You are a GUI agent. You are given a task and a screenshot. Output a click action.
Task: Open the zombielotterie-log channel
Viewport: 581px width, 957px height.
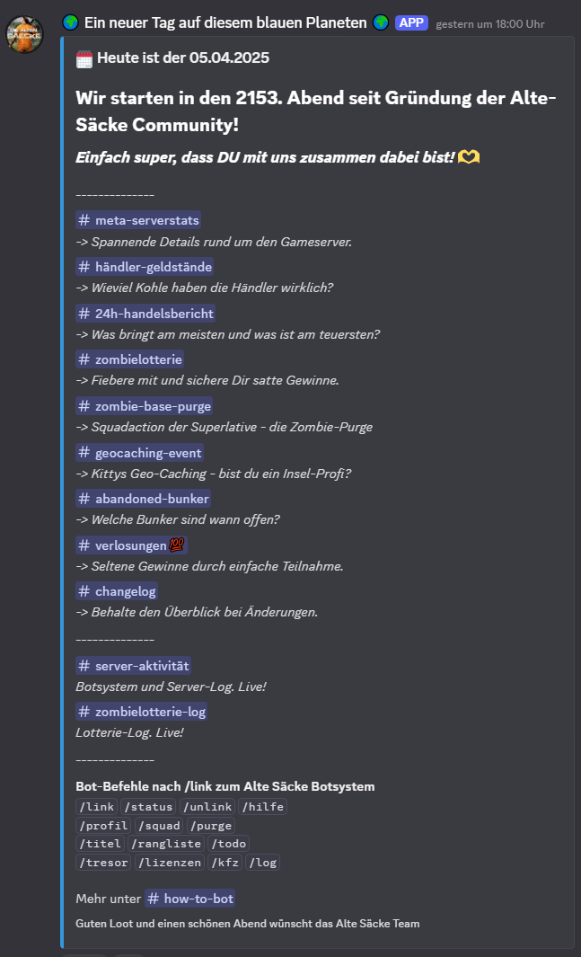tap(142, 712)
